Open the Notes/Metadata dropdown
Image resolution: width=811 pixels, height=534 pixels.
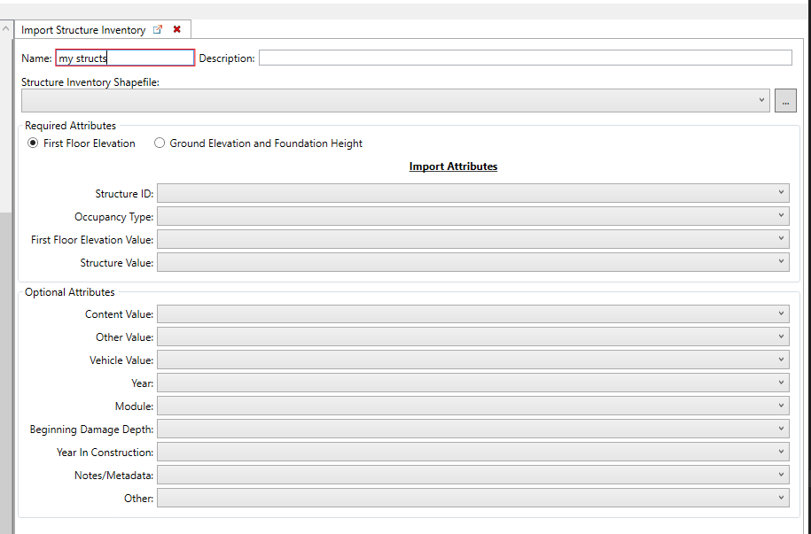tap(780, 475)
